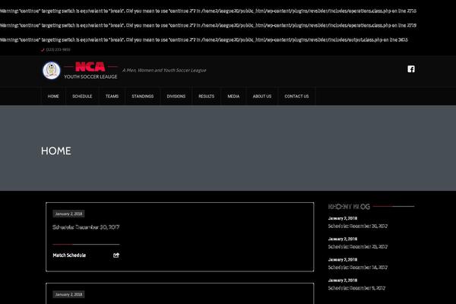Image resolution: width=456 pixels, height=304 pixels.
Task: Open the RESULTS menu item
Action: point(206,97)
